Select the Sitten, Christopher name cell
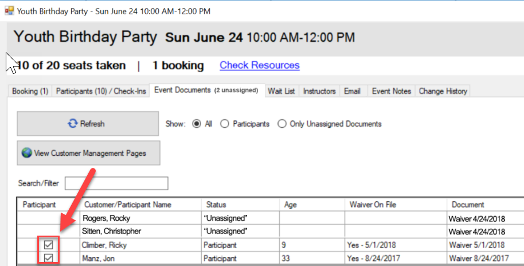The width and height of the screenshot is (524, 266). pyautogui.click(x=112, y=231)
